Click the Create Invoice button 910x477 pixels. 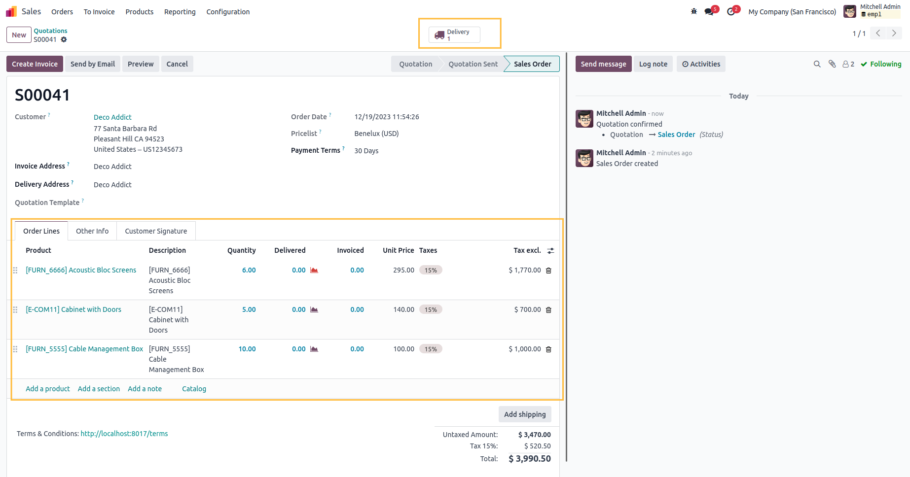(x=35, y=64)
